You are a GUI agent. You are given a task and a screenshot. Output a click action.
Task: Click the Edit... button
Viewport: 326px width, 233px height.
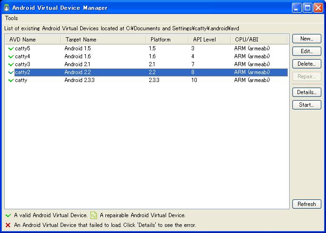tap(306, 51)
